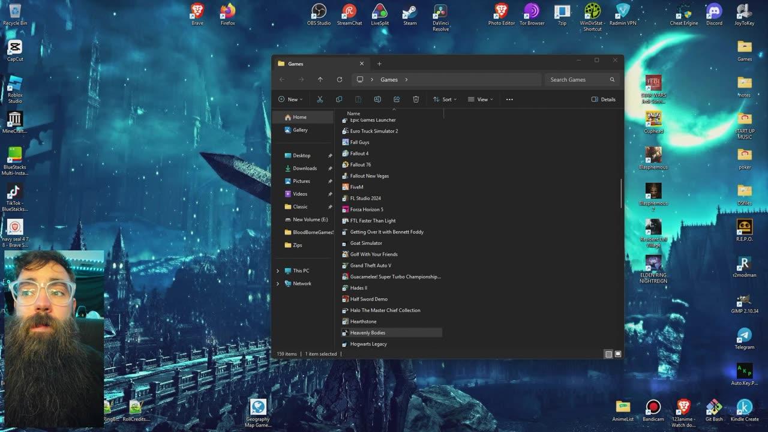This screenshot has width=768, height=432.
Task: Open Videos quick access folder
Action: point(304,194)
